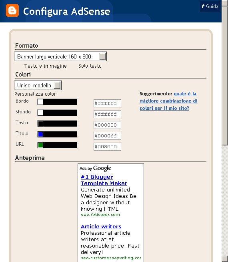Open the Unisci modello color scheme dropdown
The width and height of the screenshot is (228, 262).
pos(38,85)
